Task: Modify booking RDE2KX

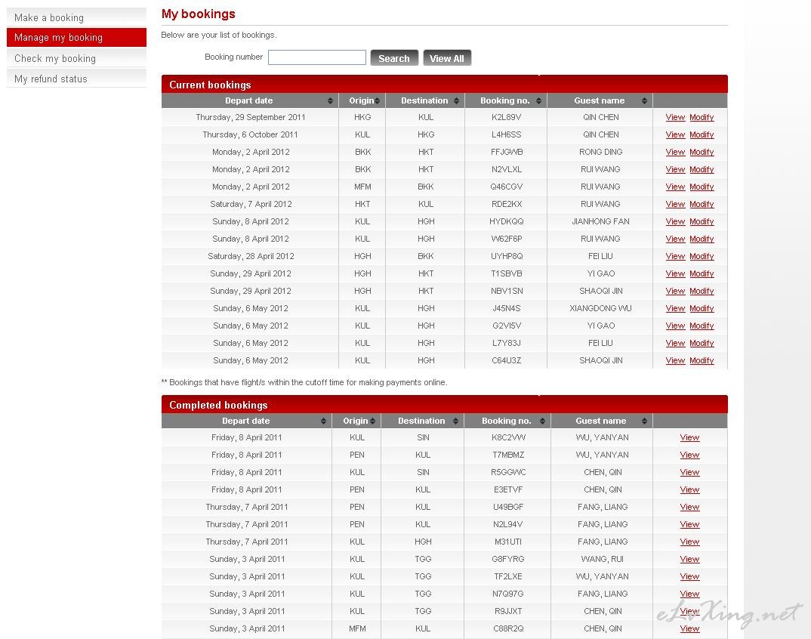Action: click(702, 205)
